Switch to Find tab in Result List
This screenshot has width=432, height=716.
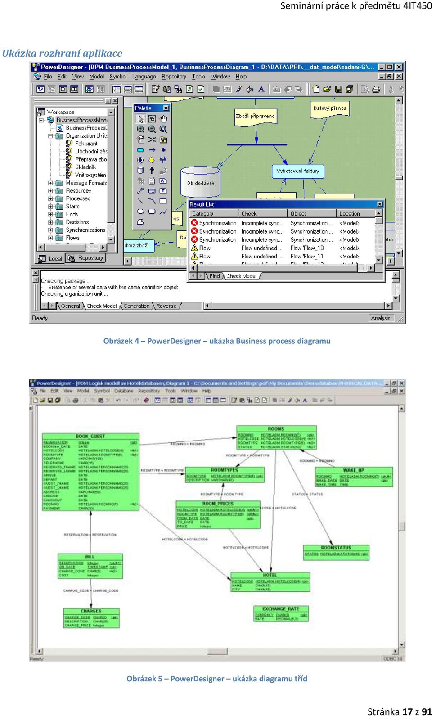[x=215, y=276]
